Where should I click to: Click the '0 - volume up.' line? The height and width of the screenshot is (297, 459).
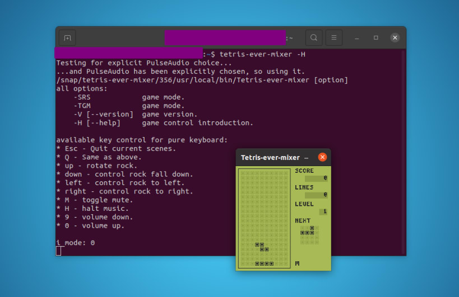[90, 226]
